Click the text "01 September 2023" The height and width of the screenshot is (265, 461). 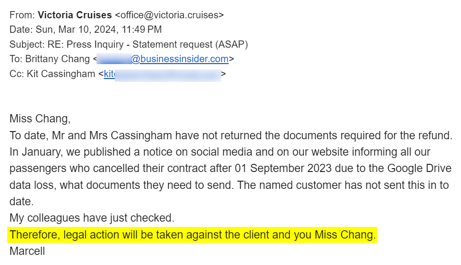click(x=283, y=168)
